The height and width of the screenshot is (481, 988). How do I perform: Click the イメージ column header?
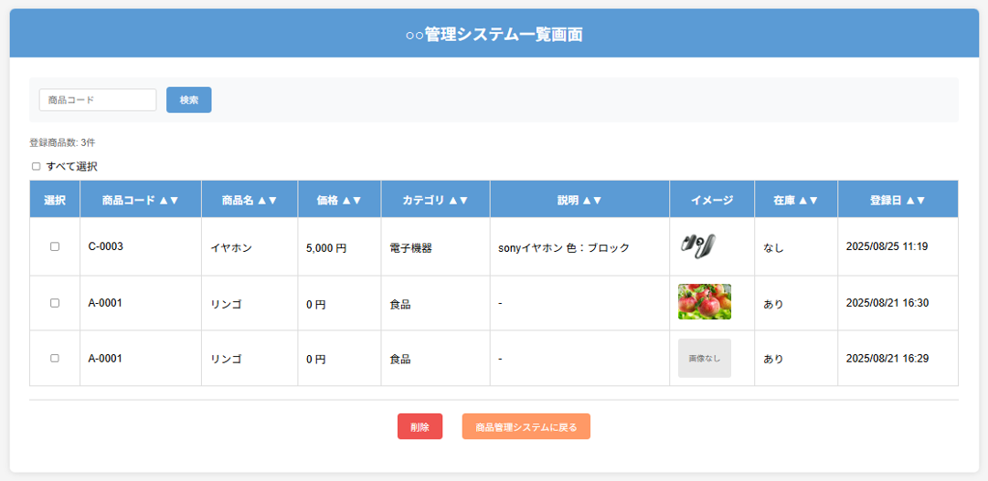tap(711, 200)
